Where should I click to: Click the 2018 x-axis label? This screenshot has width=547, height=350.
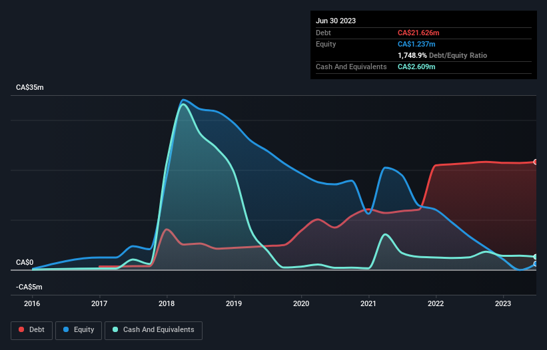point(167,303)
